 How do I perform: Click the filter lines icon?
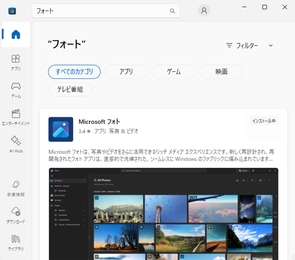(229, 45)
